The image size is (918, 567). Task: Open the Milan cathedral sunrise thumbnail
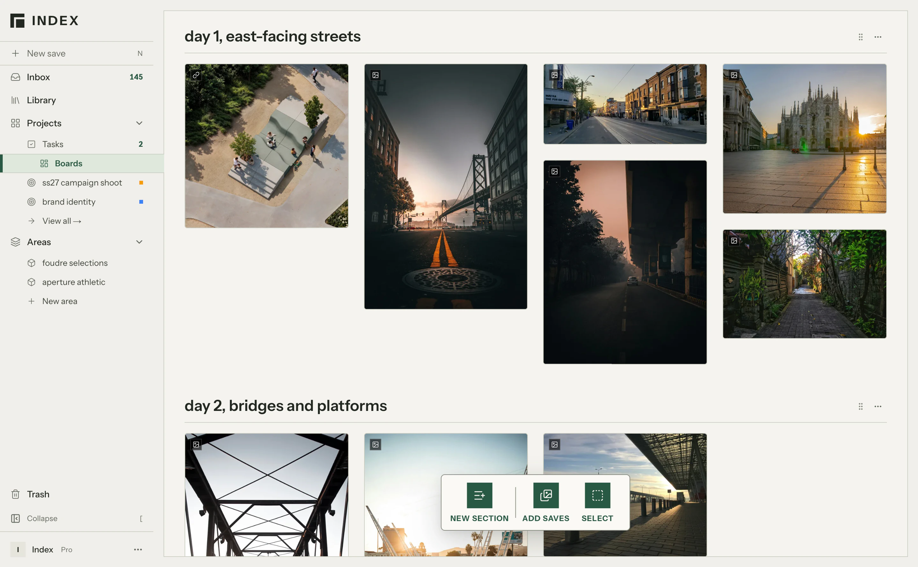tap(804, 139)
